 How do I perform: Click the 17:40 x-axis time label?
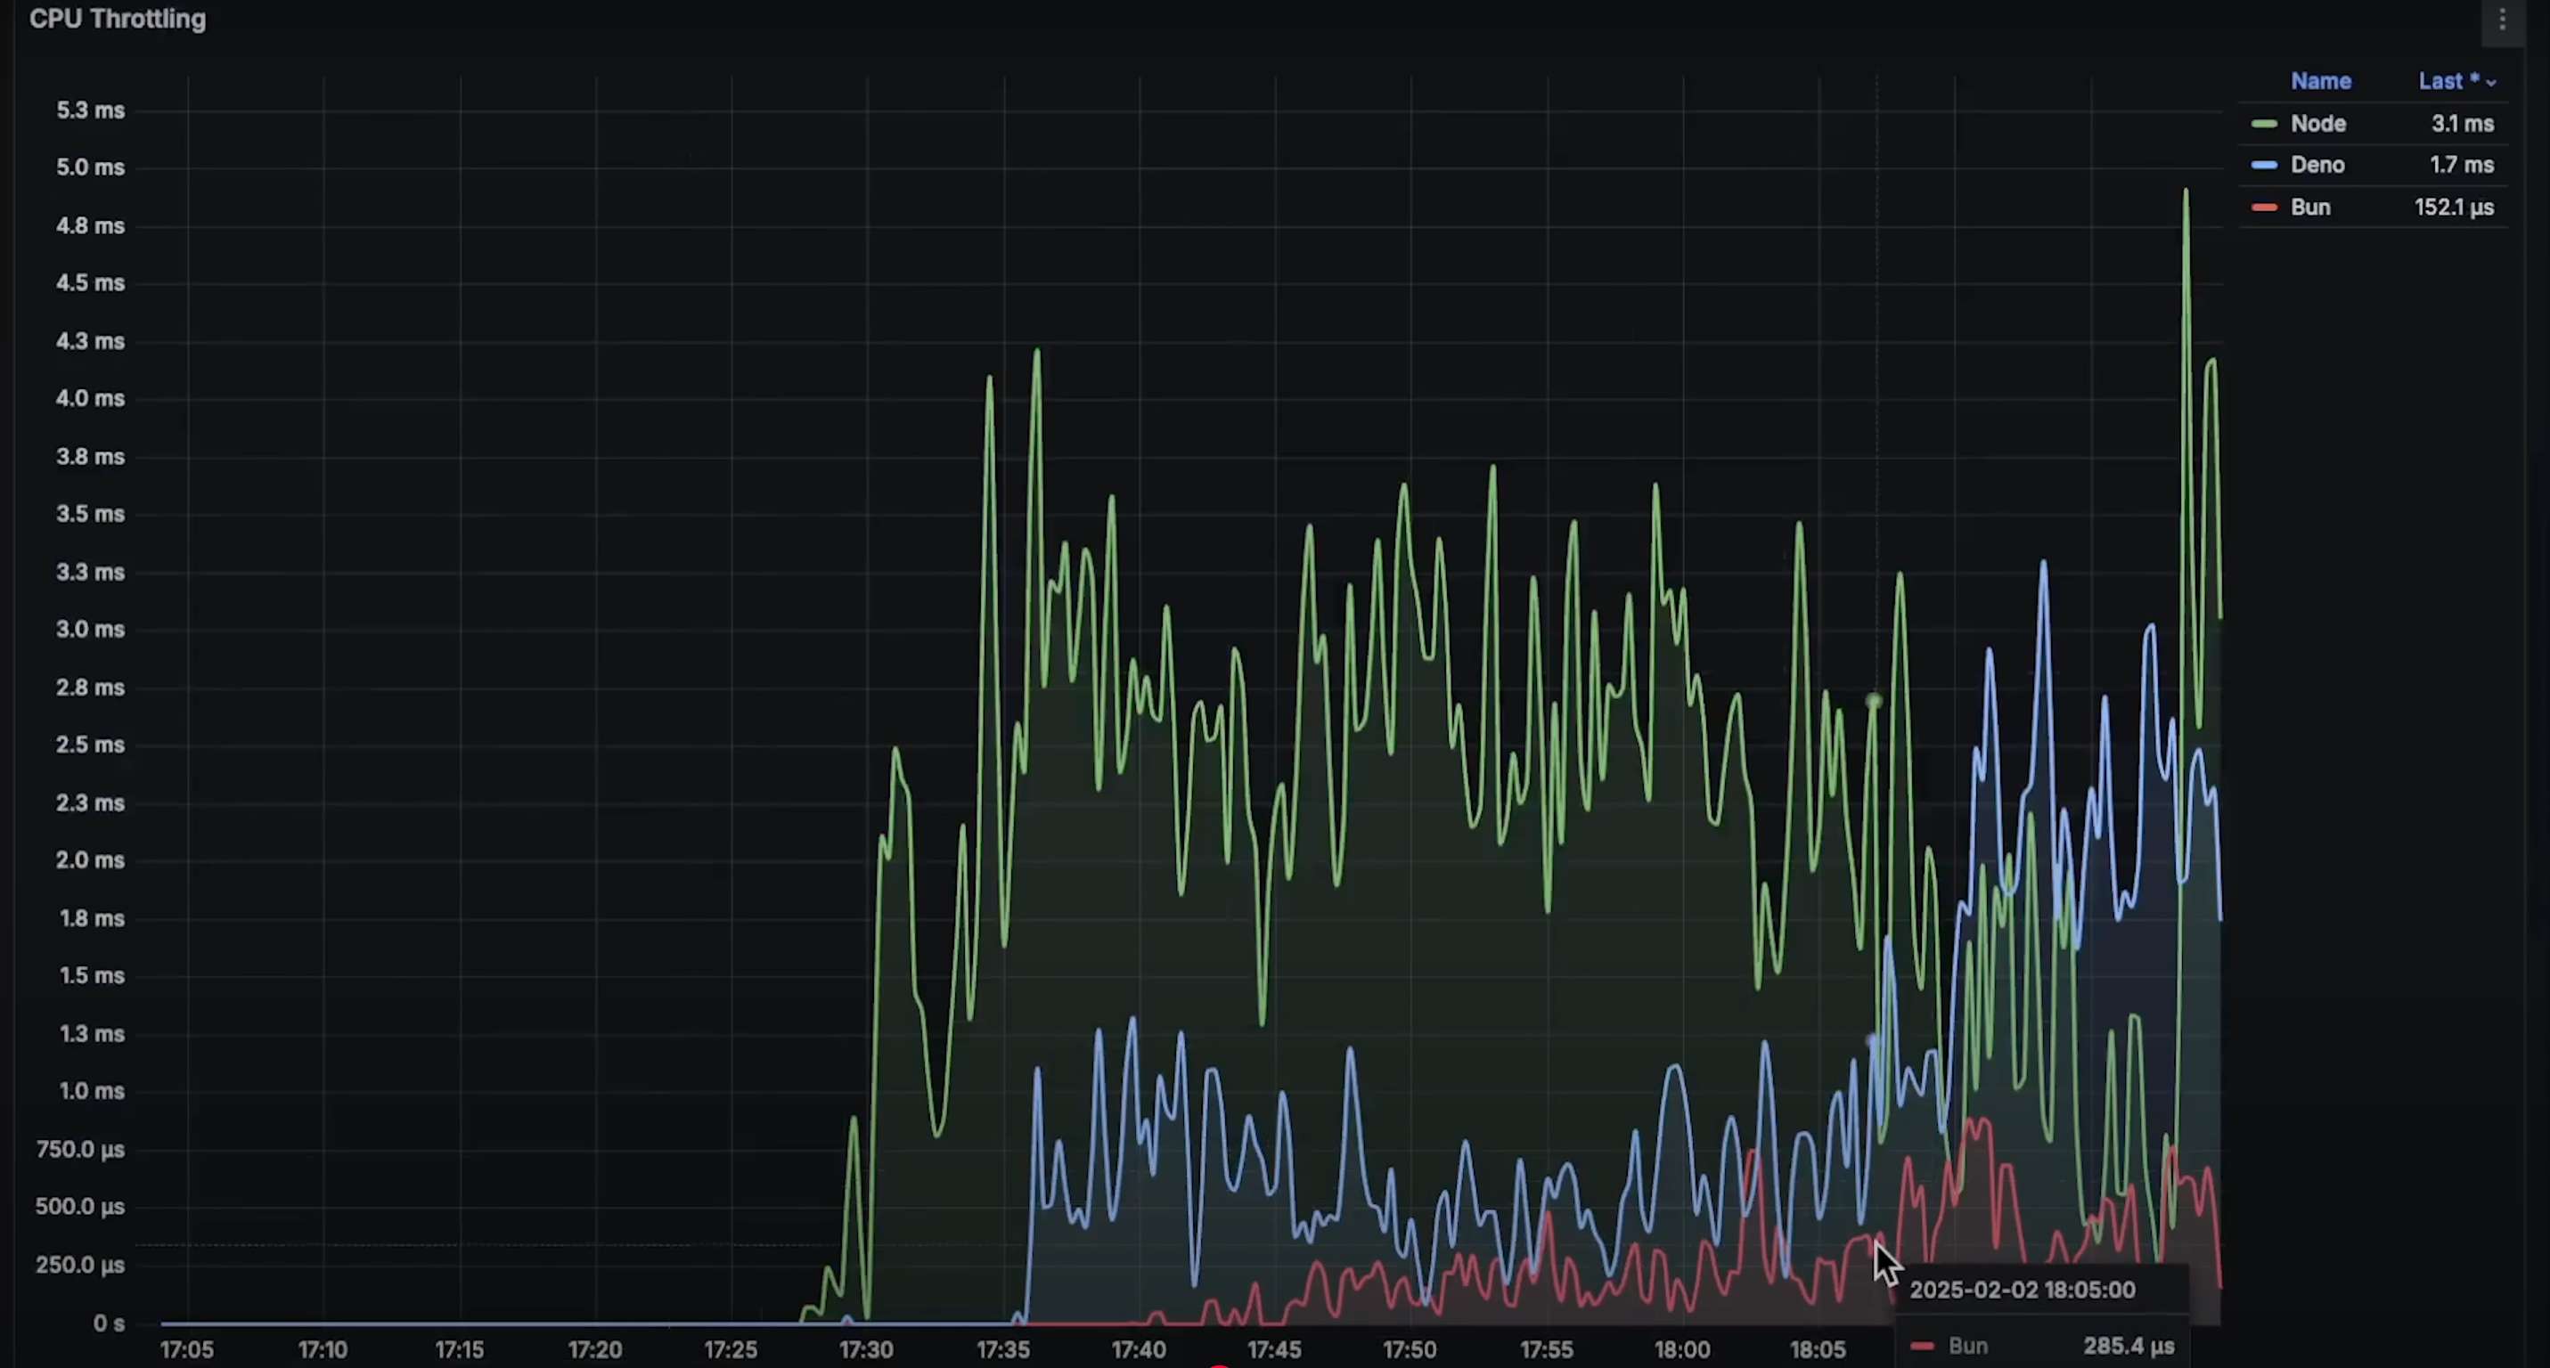point(1139,1349)
